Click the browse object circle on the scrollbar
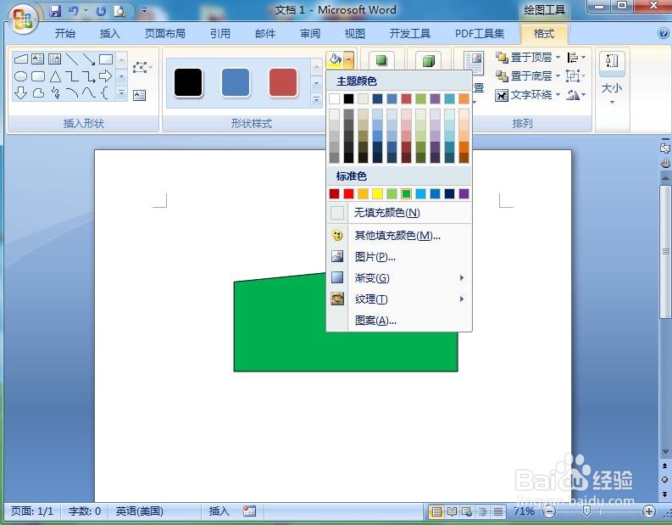The image size is (672, 525). pyautogui.click(x=664, y=479)
